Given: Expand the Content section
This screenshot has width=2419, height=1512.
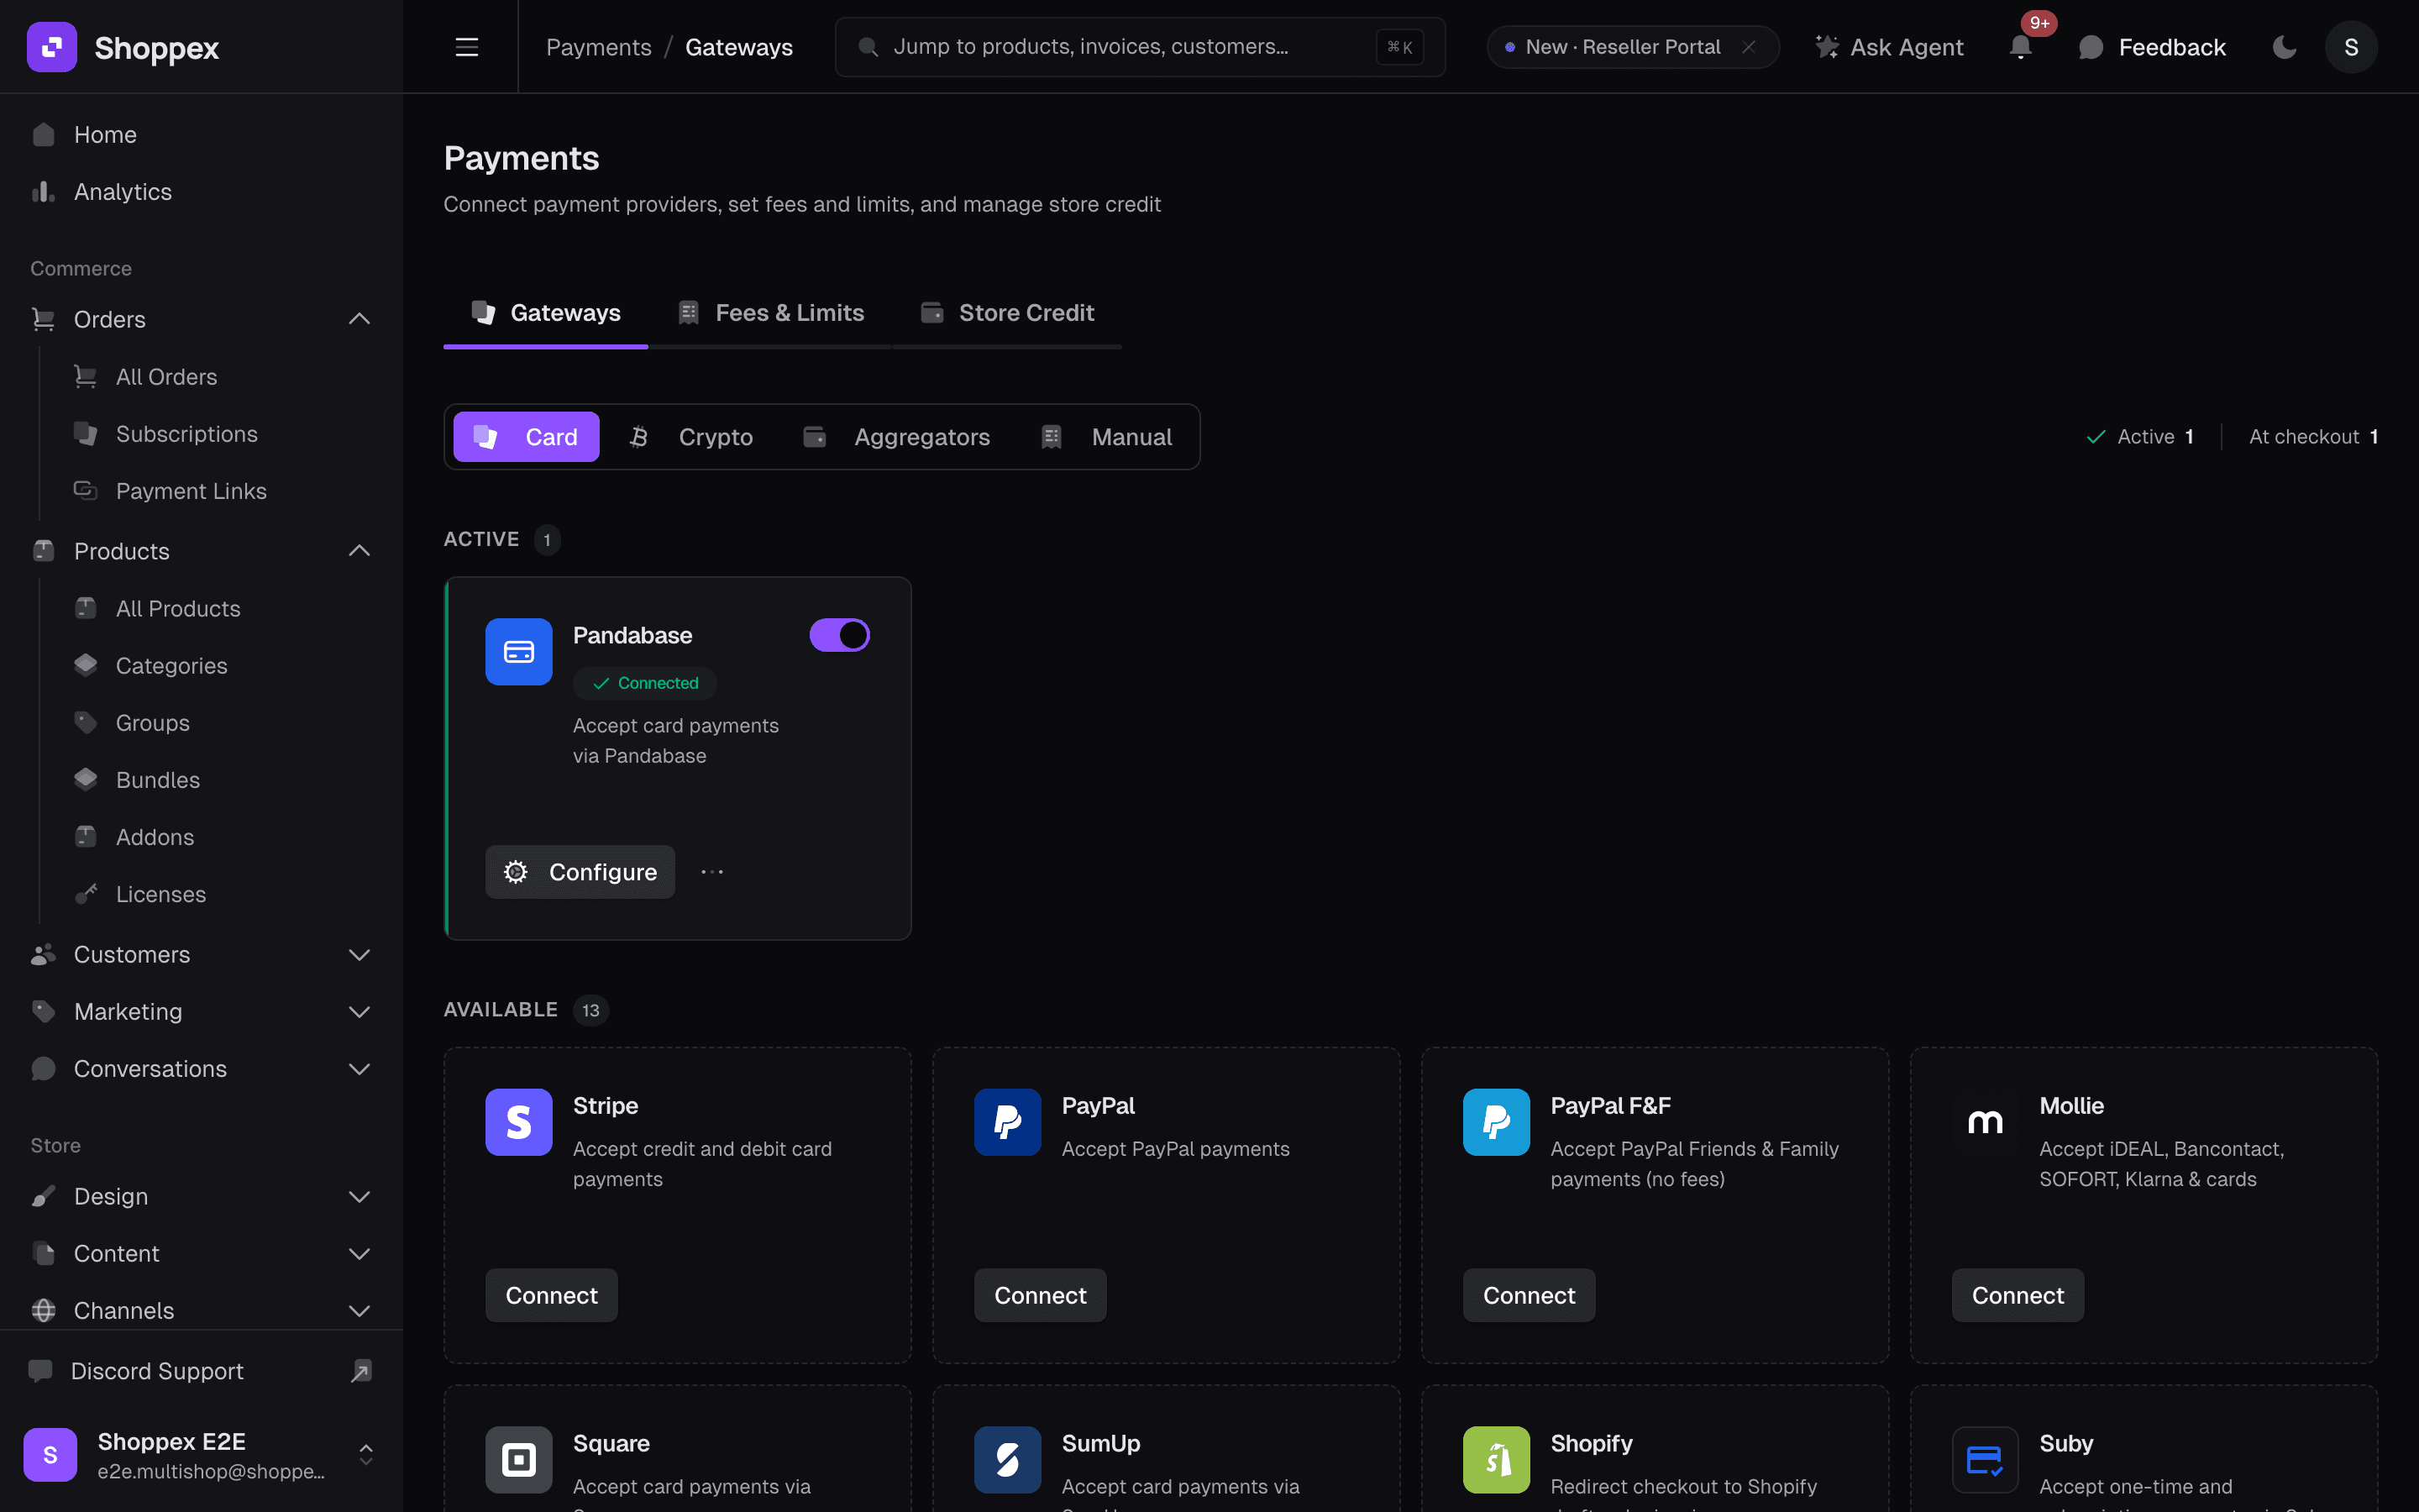Looking at the screenshot, I should (x=359, y=1254).
